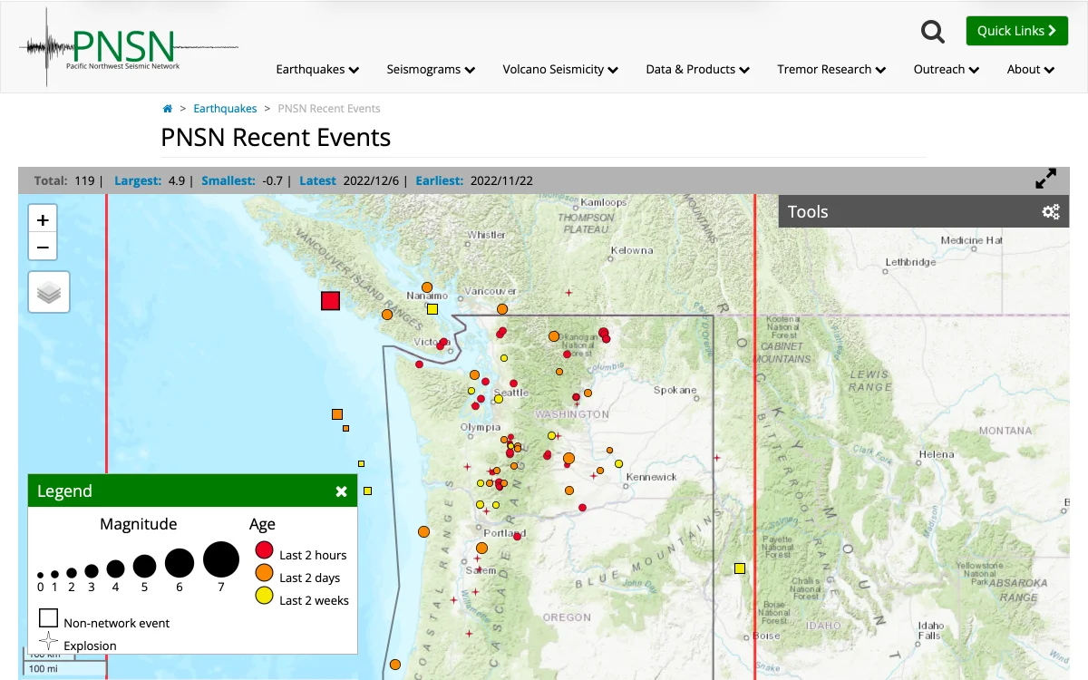Click the Non-network event square symbol
Image resolution: width=1088 pixels, height=680 pixels.
click(48, 618)
